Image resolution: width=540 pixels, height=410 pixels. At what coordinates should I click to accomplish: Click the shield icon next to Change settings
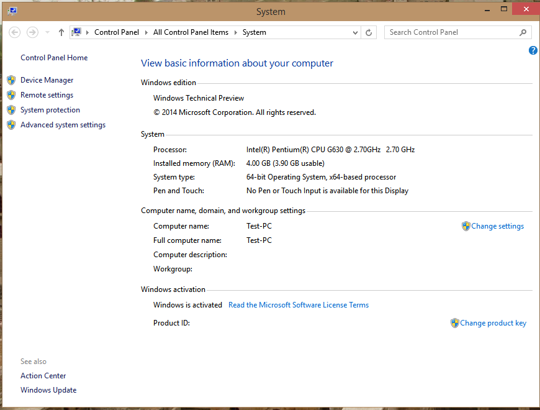click(x=466, y=226)
